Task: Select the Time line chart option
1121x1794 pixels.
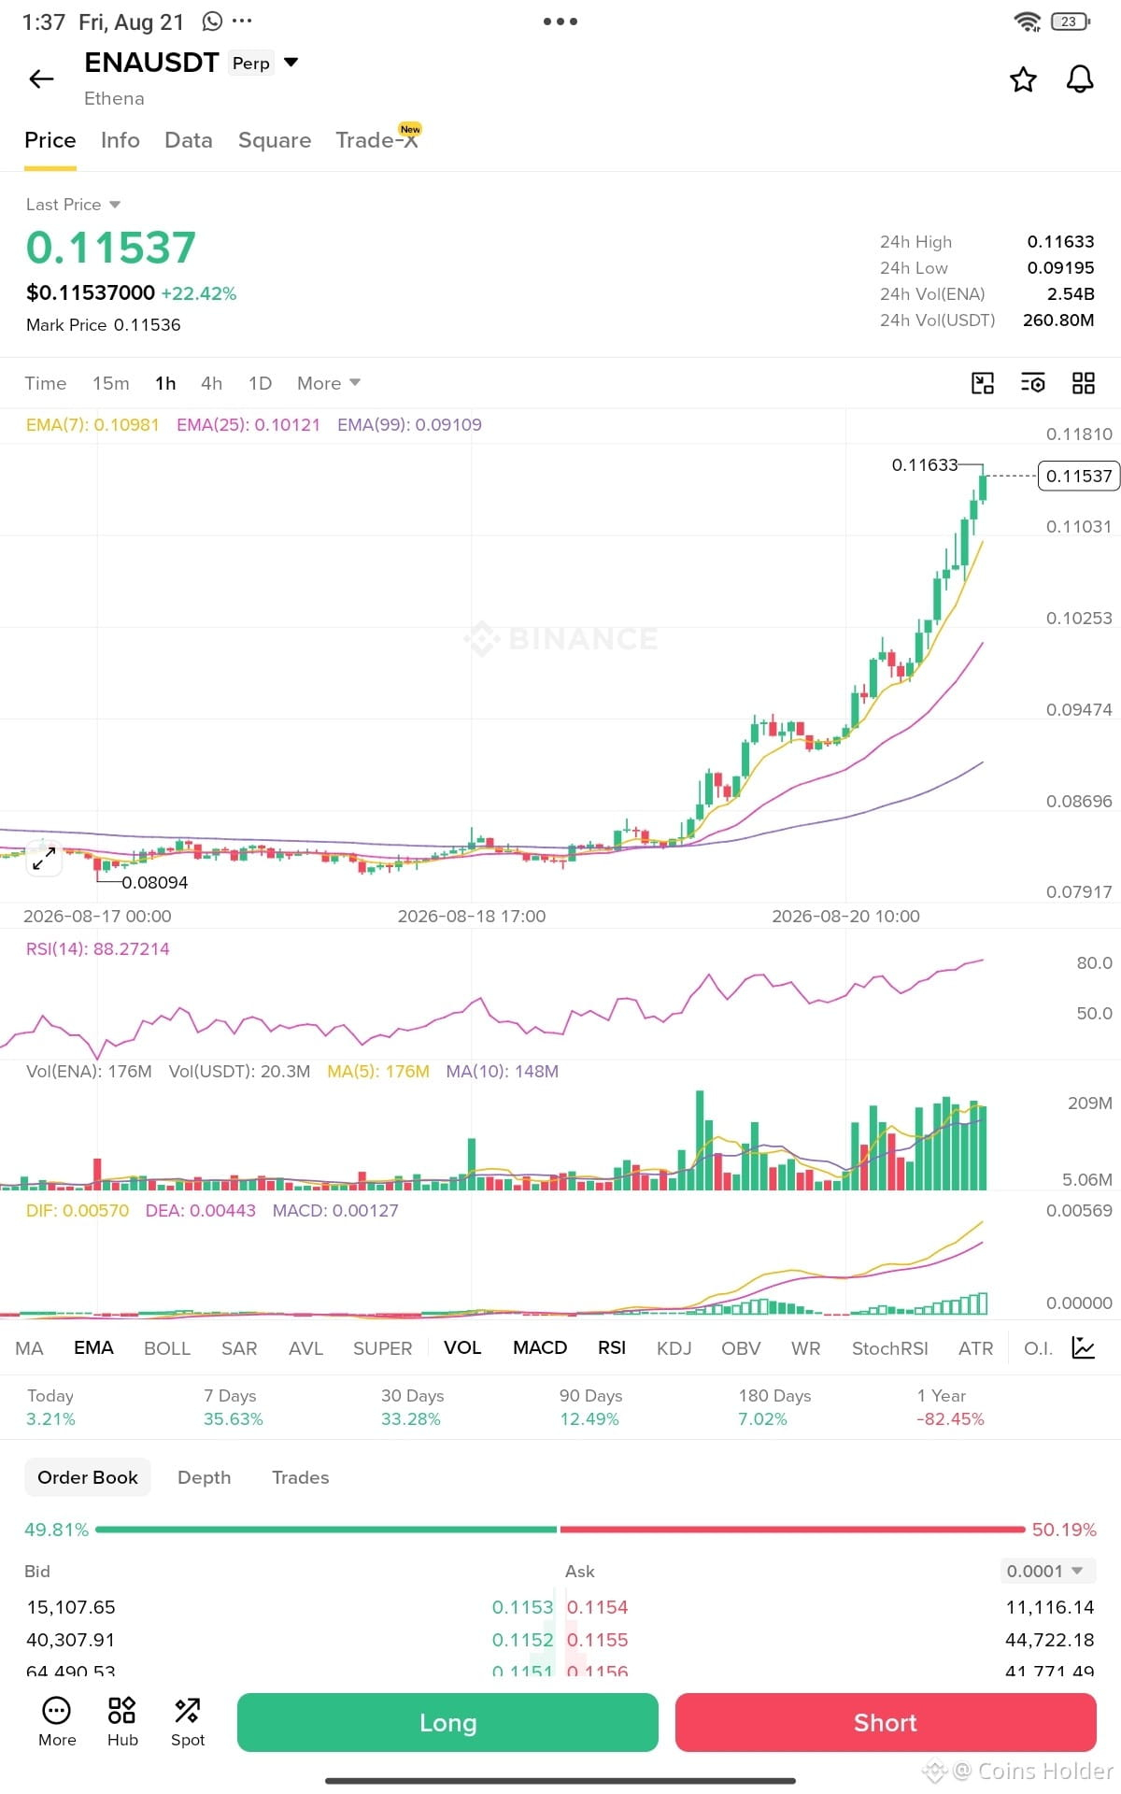Action: (x=46, y=383)
